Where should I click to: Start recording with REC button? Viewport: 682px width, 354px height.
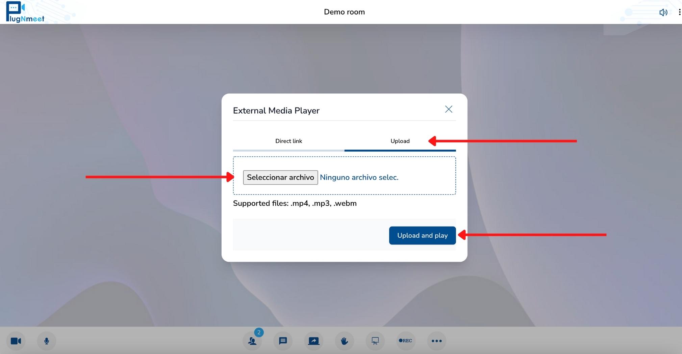coord(406,341)
